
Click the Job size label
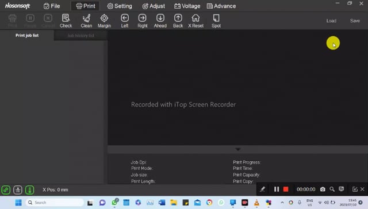[x=139, y=175]
